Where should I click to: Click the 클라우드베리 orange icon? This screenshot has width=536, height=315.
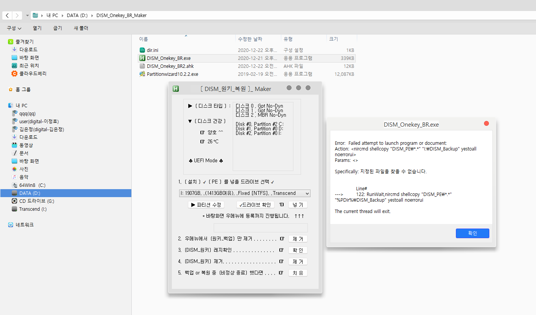14,74
